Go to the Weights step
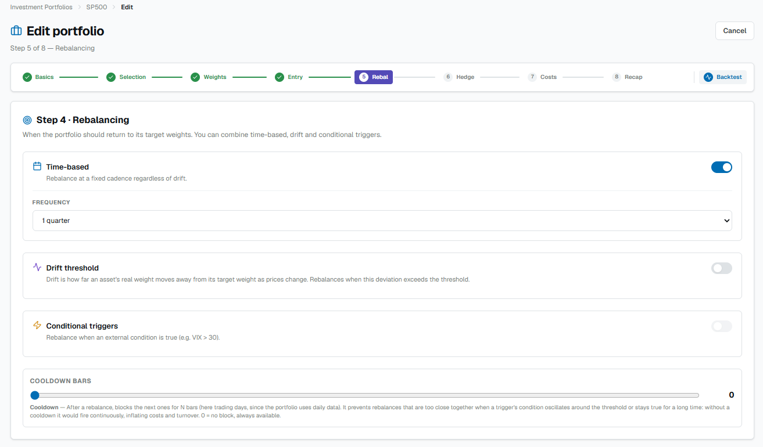Viewport: 763px width, 447px height. pyautogui.click(x=209, y=77)
